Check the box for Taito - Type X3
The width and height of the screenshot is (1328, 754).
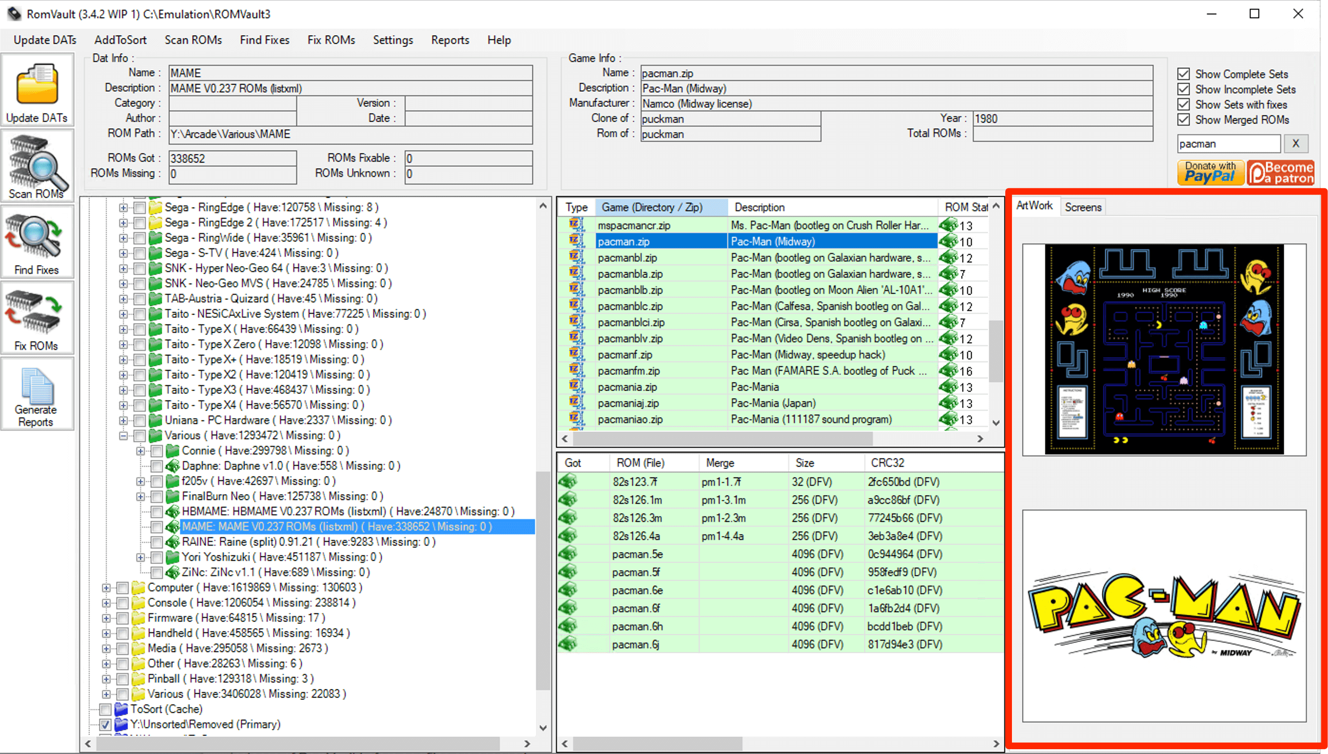[x=139, y=390]
